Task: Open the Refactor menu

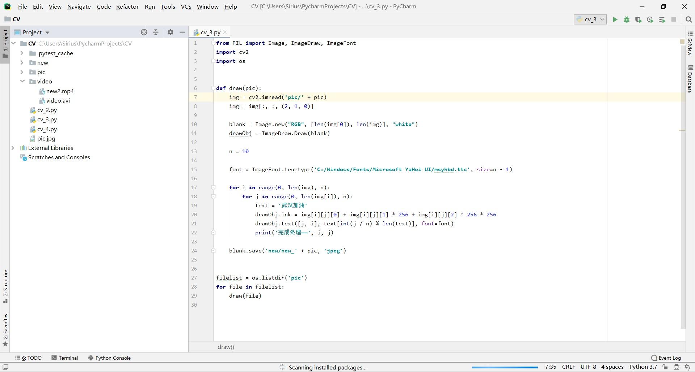Action: point(127,7)
